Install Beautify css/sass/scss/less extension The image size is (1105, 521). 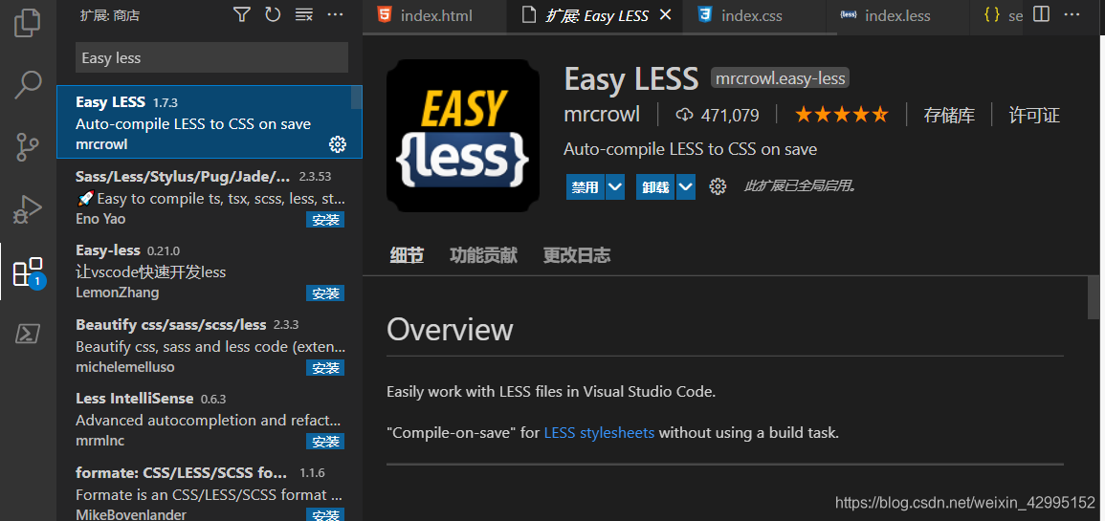point(325,367)
